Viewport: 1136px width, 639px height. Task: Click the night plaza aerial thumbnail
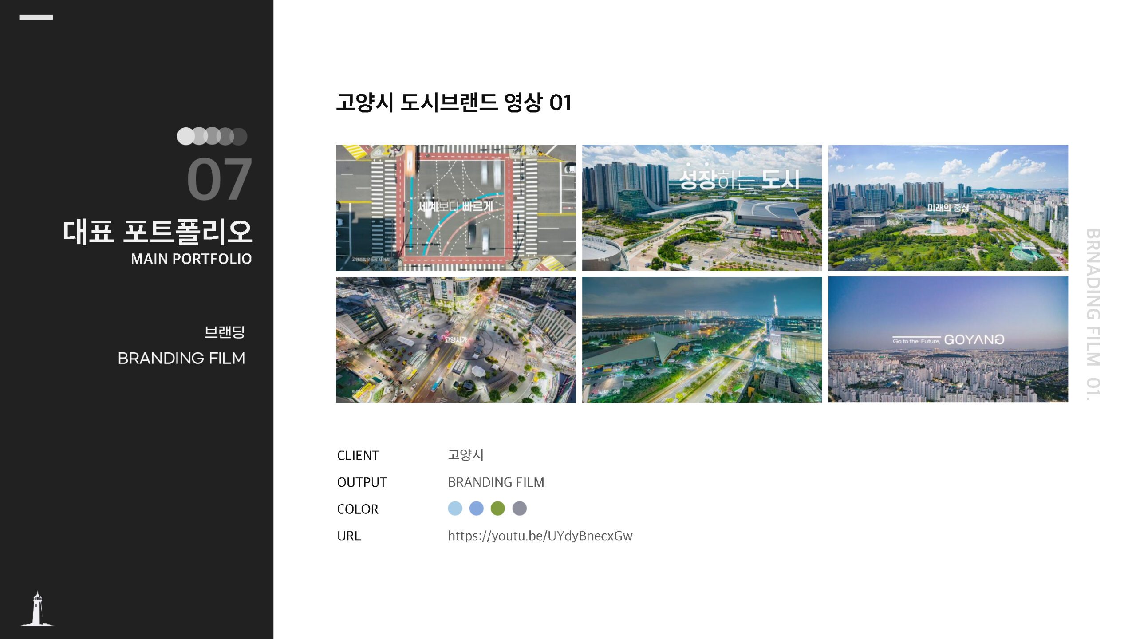(456, 340)
